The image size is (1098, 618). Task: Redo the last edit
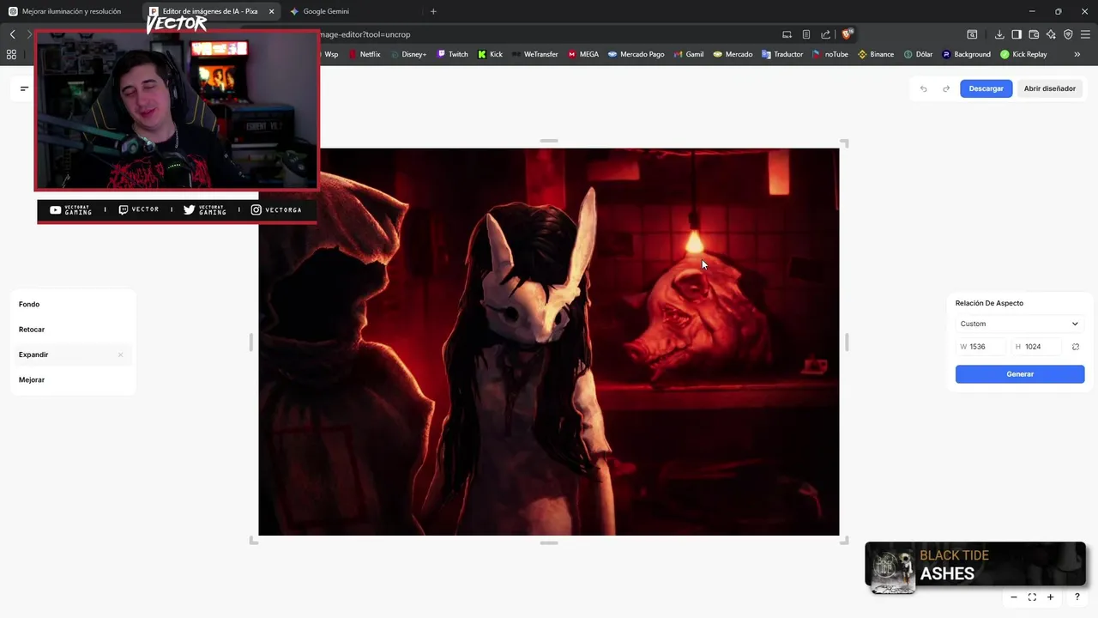[946, 88]
